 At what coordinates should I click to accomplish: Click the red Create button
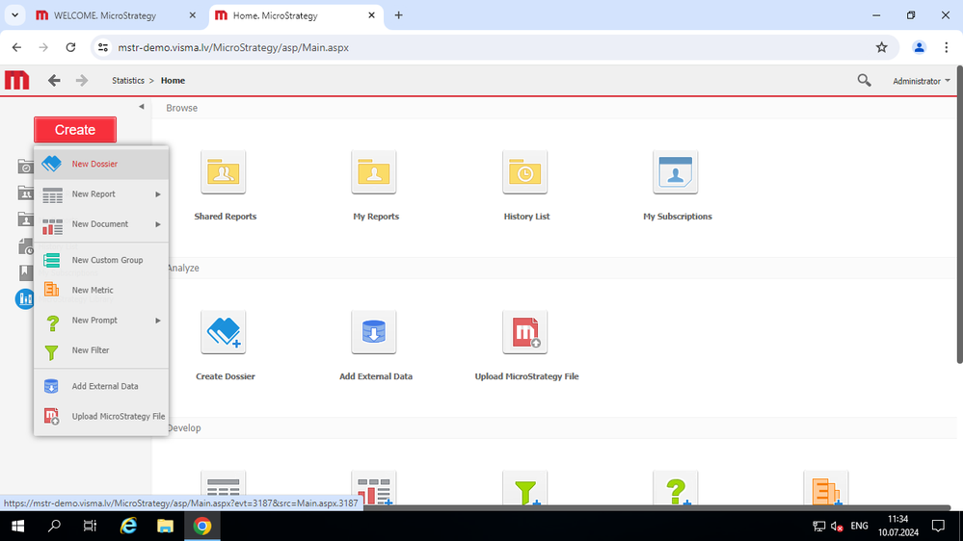point(75,129)
